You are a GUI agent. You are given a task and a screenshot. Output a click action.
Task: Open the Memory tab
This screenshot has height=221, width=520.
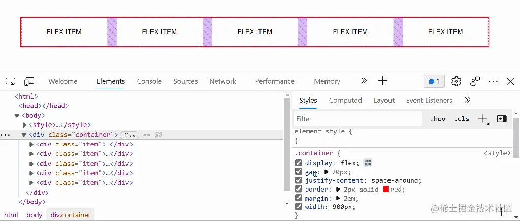pos(327,81)
